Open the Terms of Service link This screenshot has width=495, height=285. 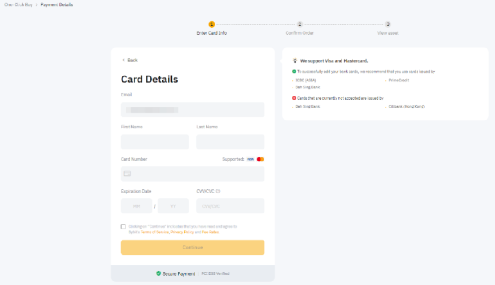tap(154, 232)
